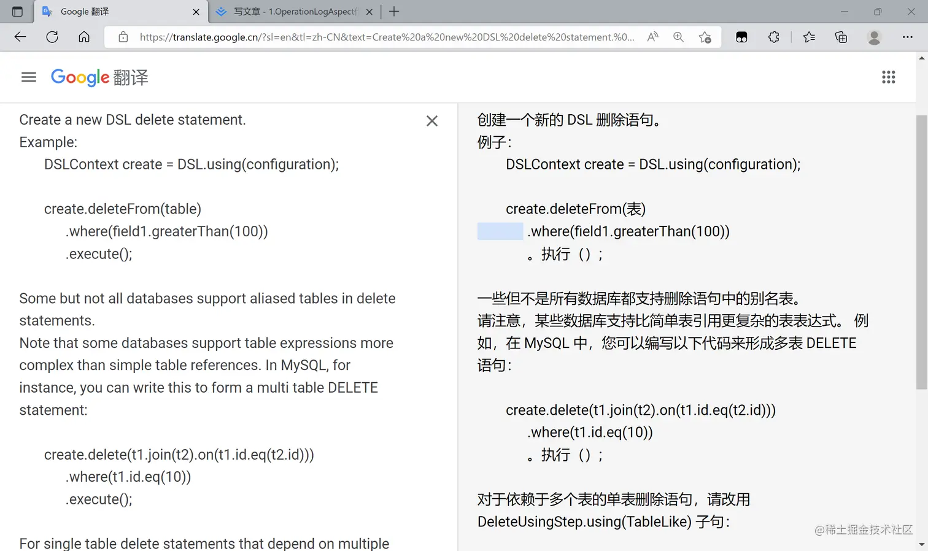Image resolution: width=928 pixels, height=551 pixels.
Task: Click the scrollbar up arrow
Action: [921, 58]
